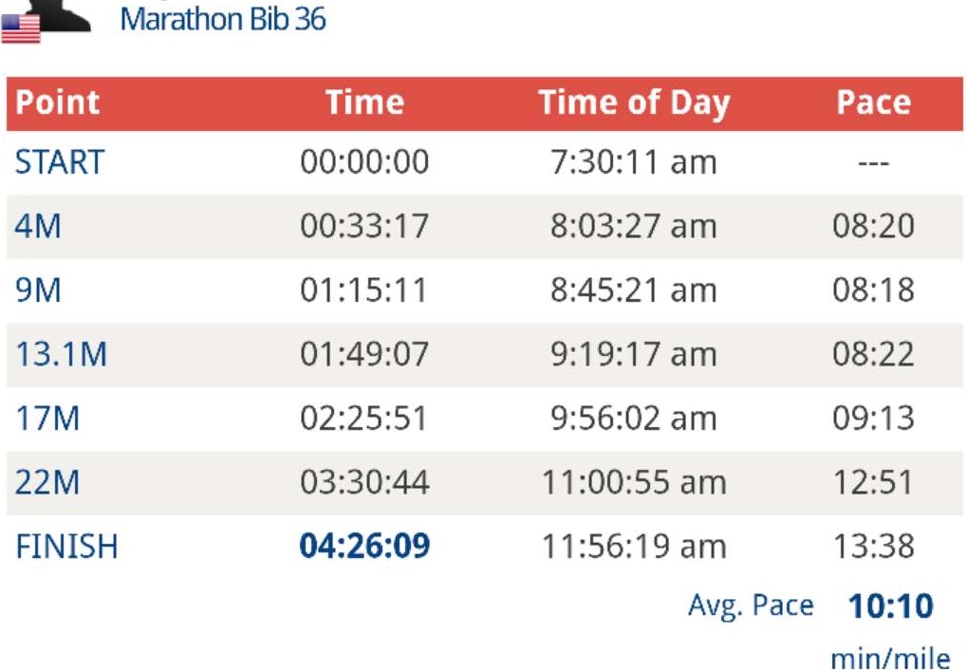The height and width of the screenshot is (672, 967).
Task: Select the 17M checkpoint link
Action: pyautogui.click(x=47, y=418)
